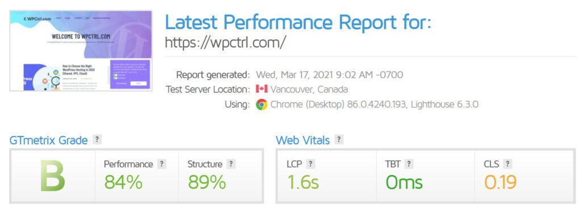This screenshot has height=216, width=582.
Task: Click the https://wpctrl.com/ URL
Action: 226,42
